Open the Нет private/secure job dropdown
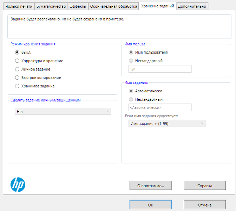Image resolution: width=236 pixels, height=211 pixels. pos(63,111)
